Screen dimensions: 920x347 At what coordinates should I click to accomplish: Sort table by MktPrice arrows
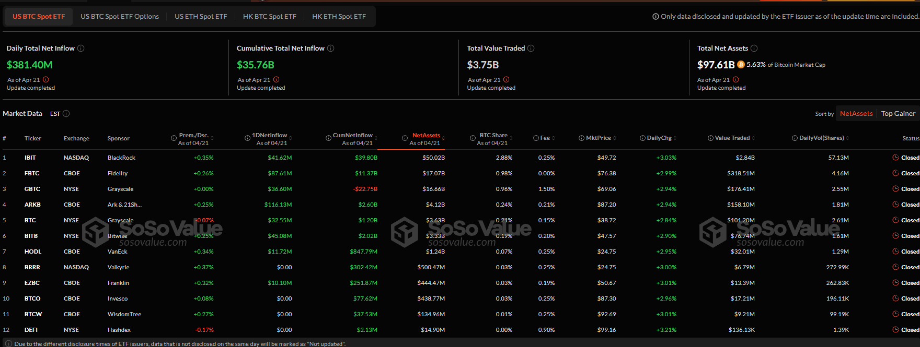(x=615, y=138)
